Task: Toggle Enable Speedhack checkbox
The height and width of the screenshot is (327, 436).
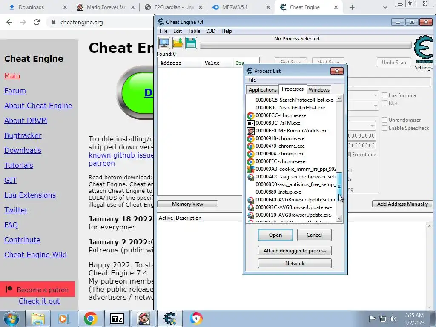Action: (x=384, y=128)
